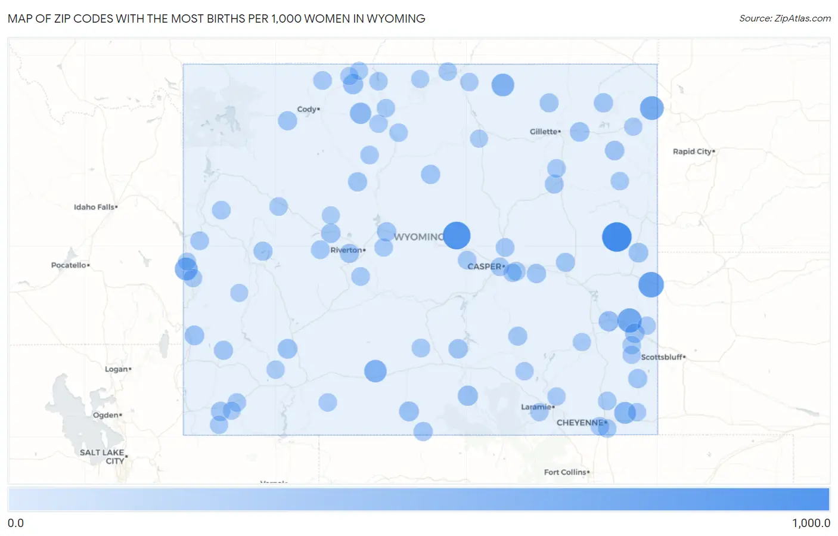Click the Pocatello city label
The height and width of the screenshot is (536, 838).
[x=69, y=265]
